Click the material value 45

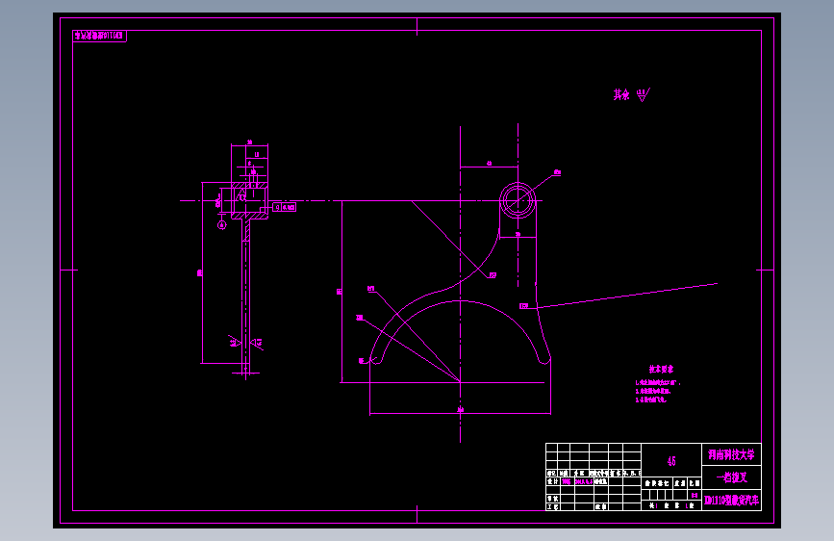(x=671, y=461)
